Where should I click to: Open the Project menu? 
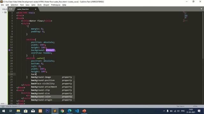click(46, 5)
